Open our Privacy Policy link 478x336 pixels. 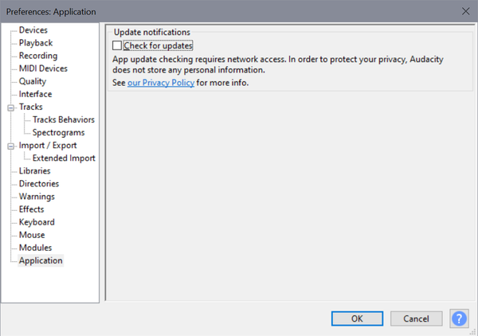pos(161,83)
